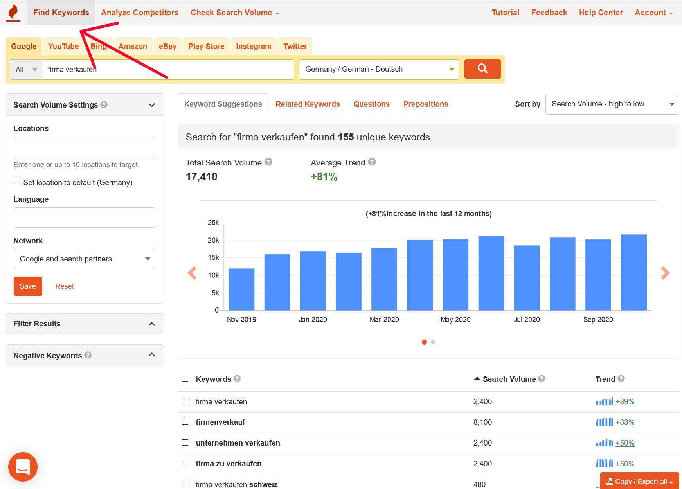
Task: Switch to the Instagram tab
Action: [254, 46]
